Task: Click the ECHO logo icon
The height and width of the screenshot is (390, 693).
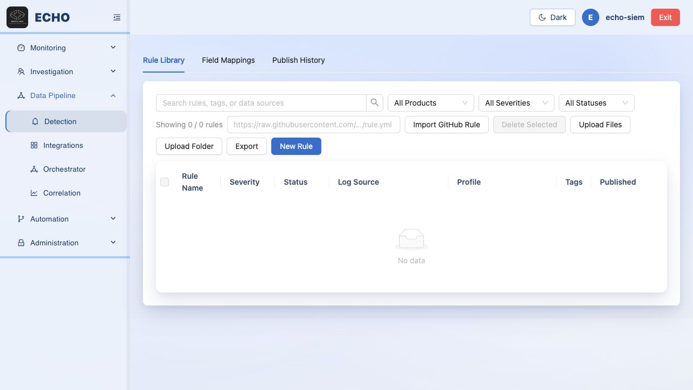Action: 17,17
